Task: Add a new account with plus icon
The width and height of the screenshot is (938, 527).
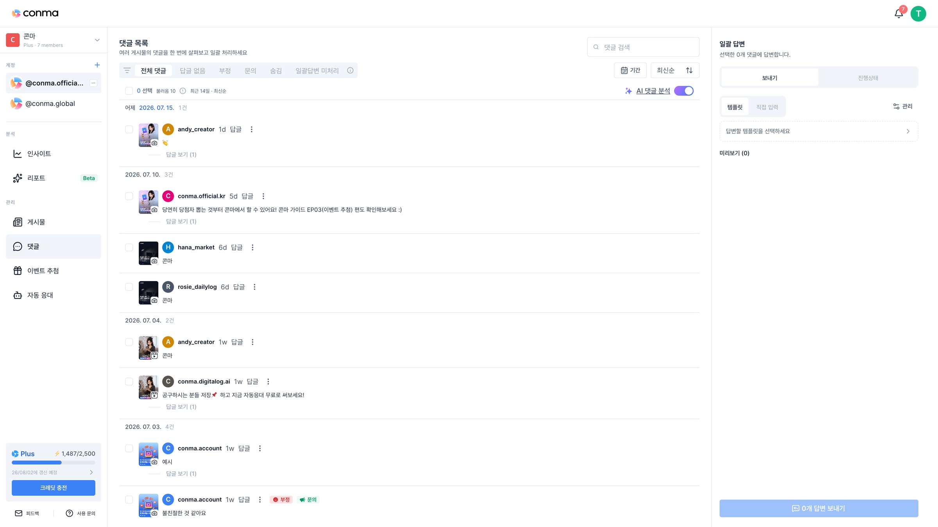Action: tap(97, 65)
